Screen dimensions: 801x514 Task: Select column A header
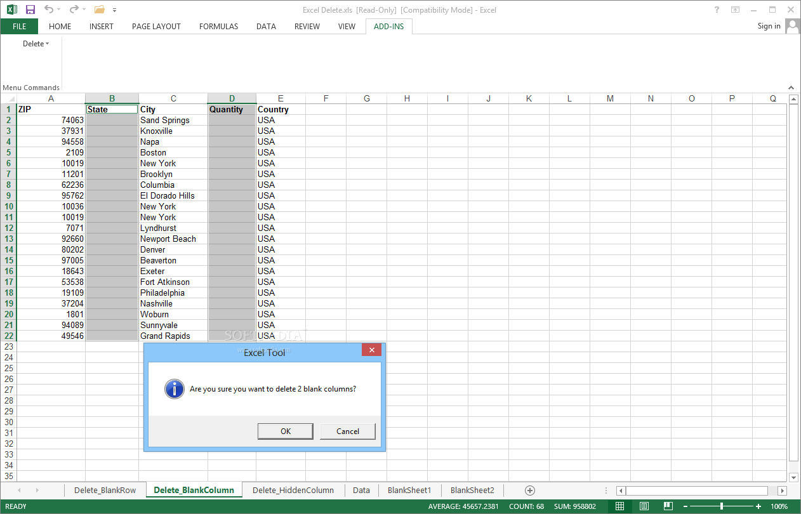pos(51,98)
